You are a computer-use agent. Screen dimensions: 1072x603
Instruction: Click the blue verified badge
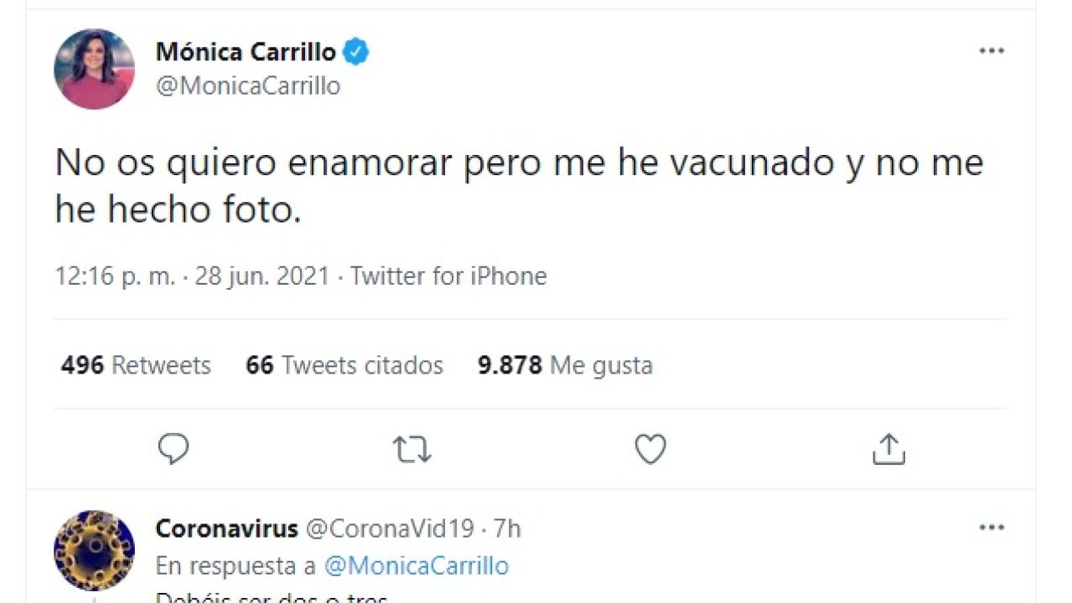pos(357,52)
